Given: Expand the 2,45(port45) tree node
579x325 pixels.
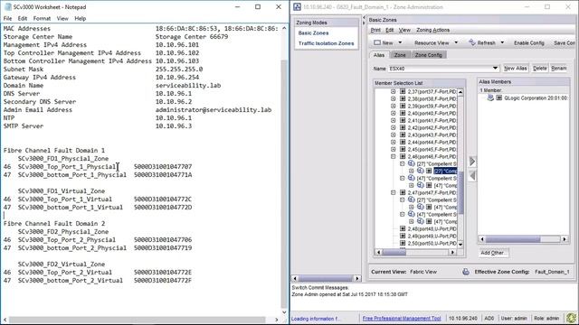Looking at the screenshot, I should [x=394, y=149].
